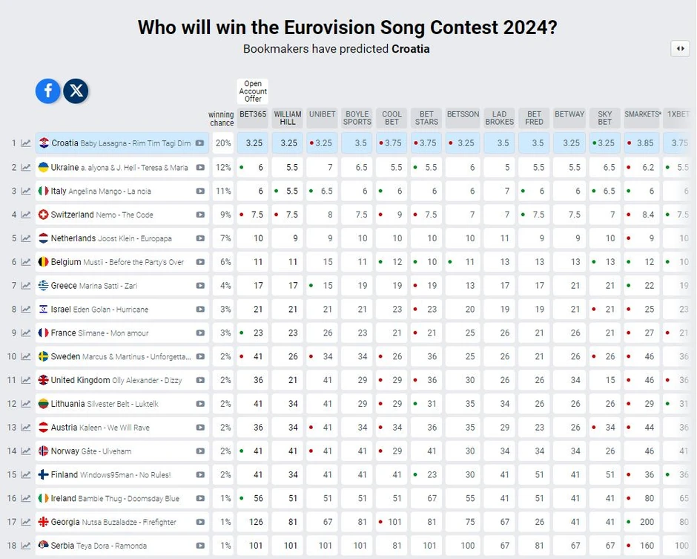697x559 pixels.
Task: Open Switzerland odds history chart icon
Action: point(26,215)
